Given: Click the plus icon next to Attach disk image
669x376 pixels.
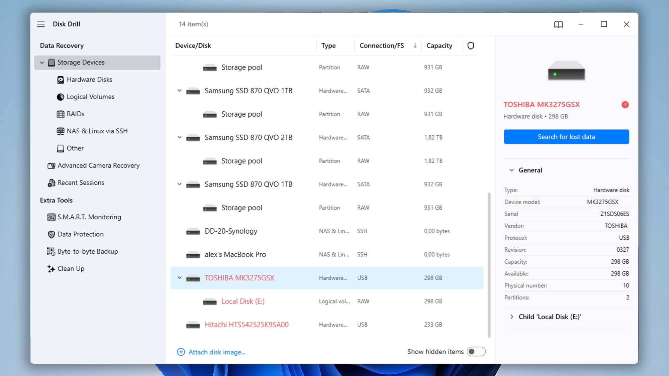Looking at the screenshot, I should tap(181, 352).
